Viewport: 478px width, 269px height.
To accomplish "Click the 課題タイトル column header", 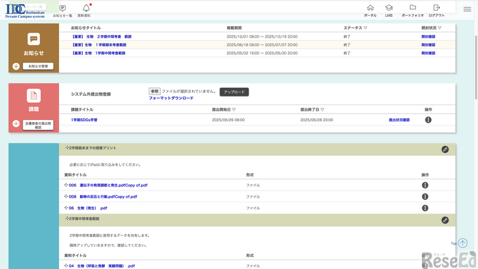I will (82, 110).
